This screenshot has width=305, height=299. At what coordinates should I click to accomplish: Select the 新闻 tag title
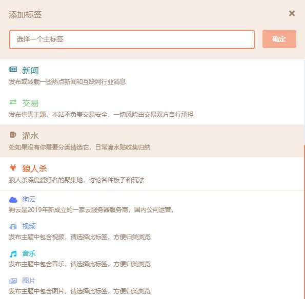click(30, 70)
